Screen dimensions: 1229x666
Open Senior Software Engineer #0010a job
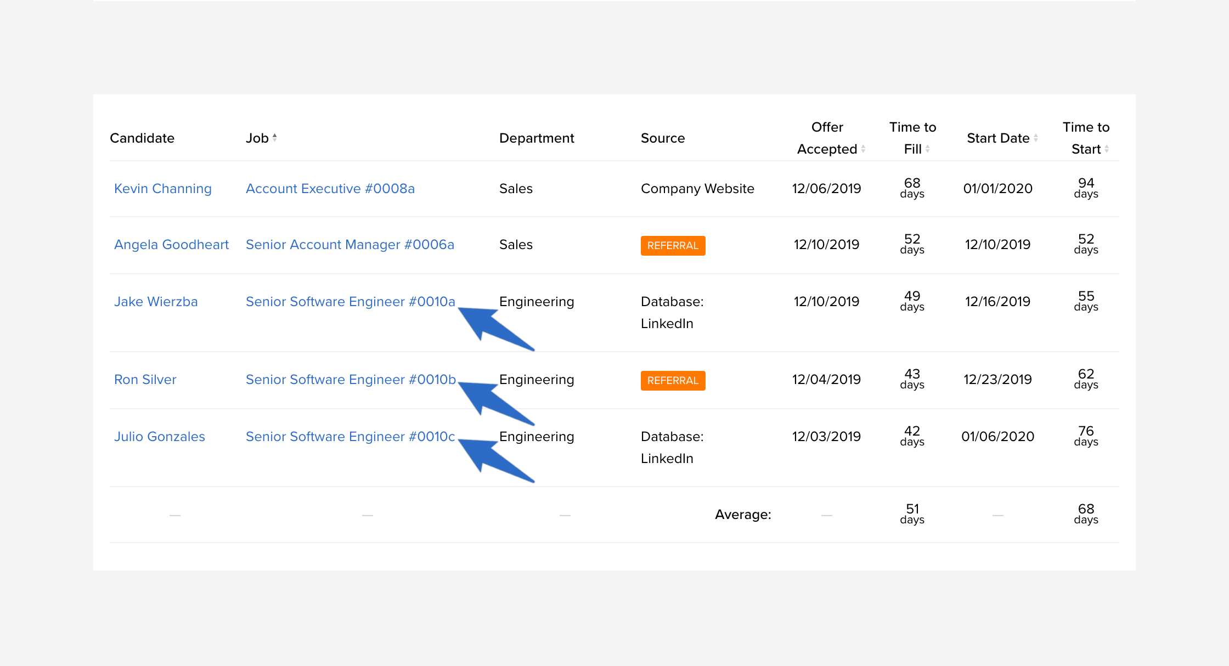(351, 302)
